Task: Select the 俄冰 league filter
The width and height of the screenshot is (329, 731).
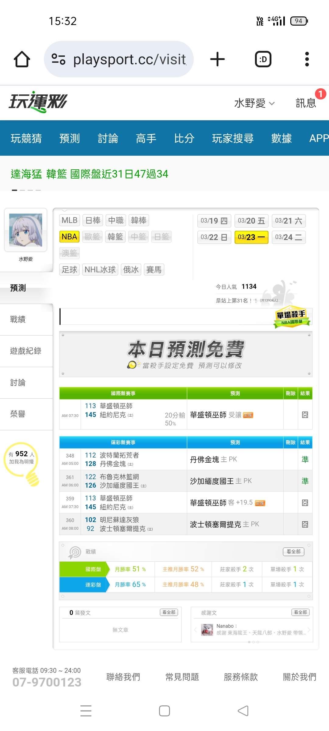Action: 131,270
